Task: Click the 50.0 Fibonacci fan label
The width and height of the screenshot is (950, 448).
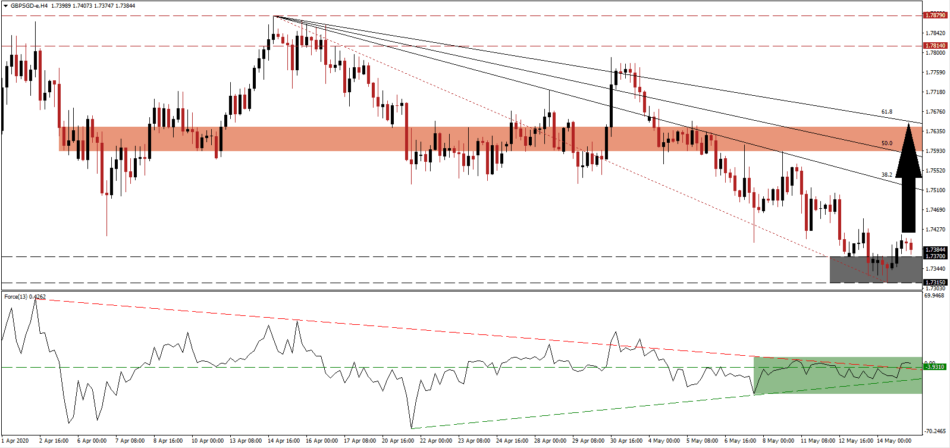Action: pos(886,143)
